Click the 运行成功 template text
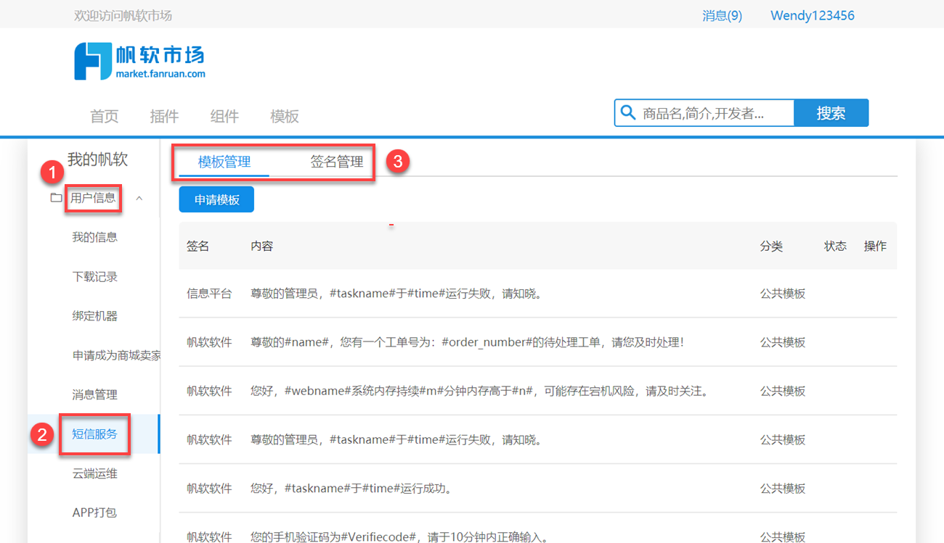Viewport: 944px width, 543px height. click(351, 488)
